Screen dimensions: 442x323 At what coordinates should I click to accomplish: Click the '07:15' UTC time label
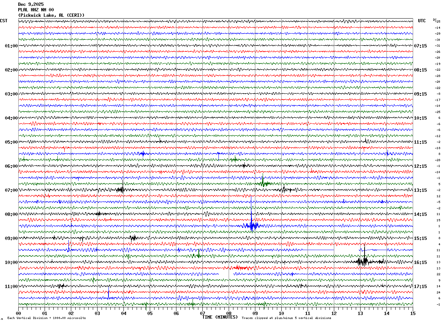[421, 46]
